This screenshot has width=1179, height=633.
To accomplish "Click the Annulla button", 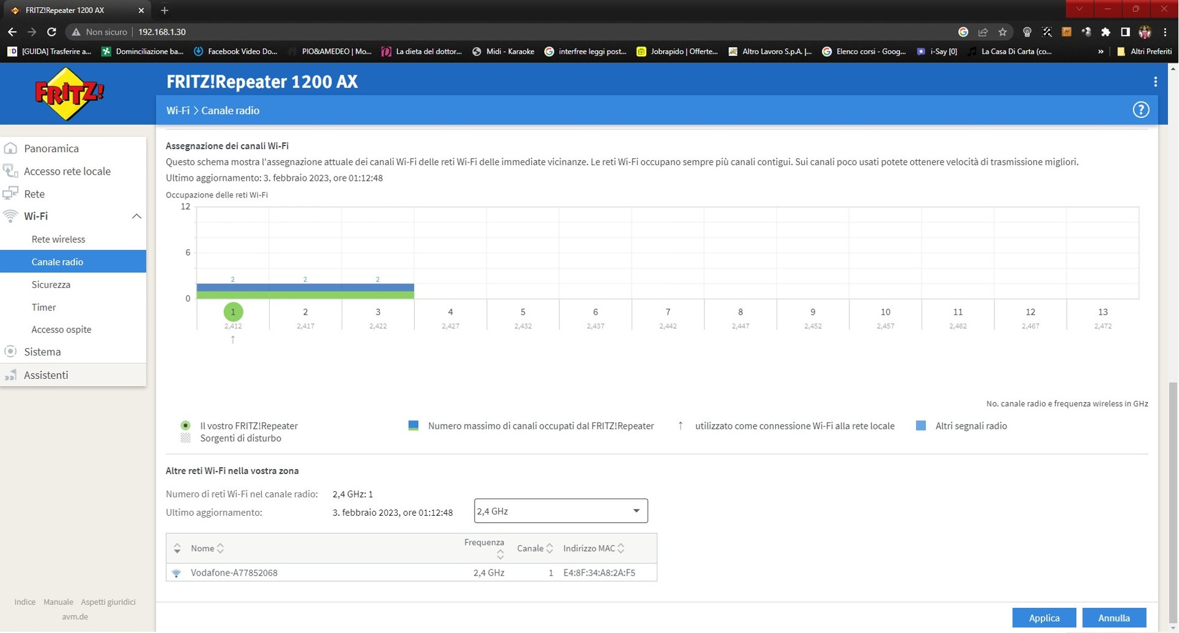I will coord(1114,618).
